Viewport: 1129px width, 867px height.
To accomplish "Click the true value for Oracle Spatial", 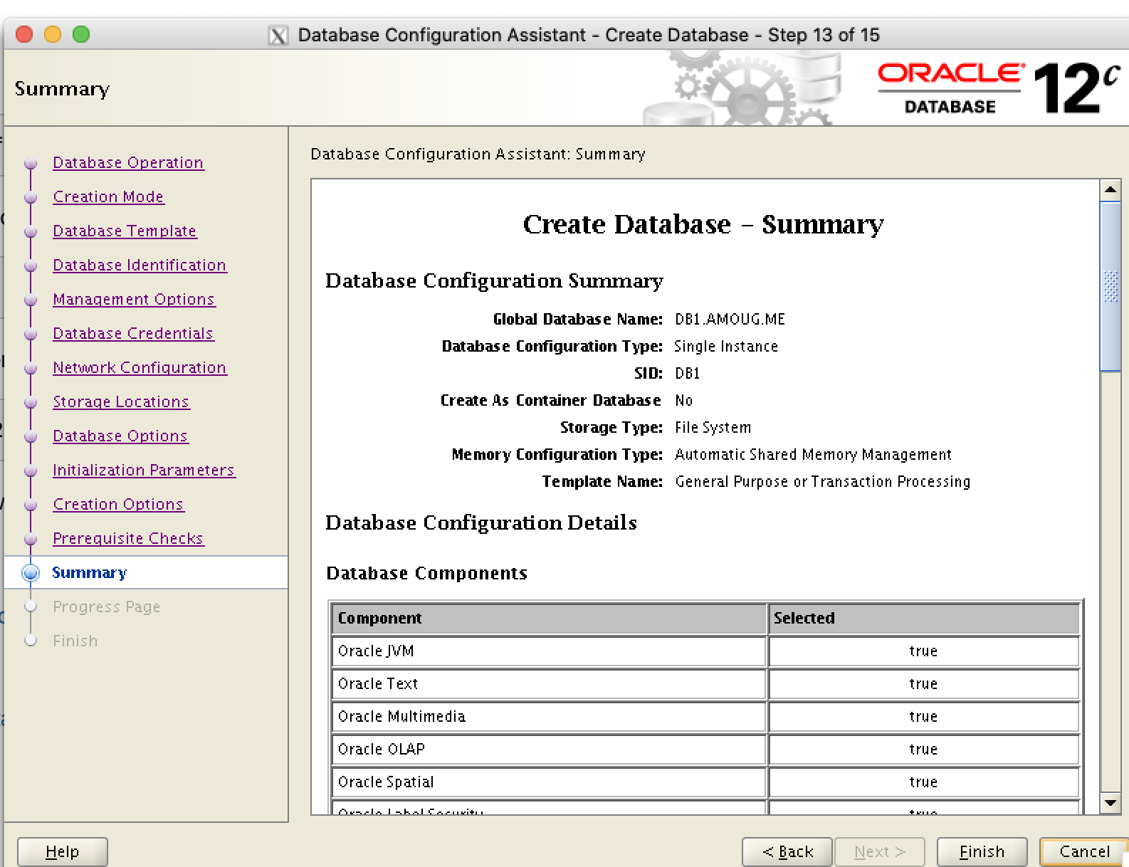I will [923, 782].
